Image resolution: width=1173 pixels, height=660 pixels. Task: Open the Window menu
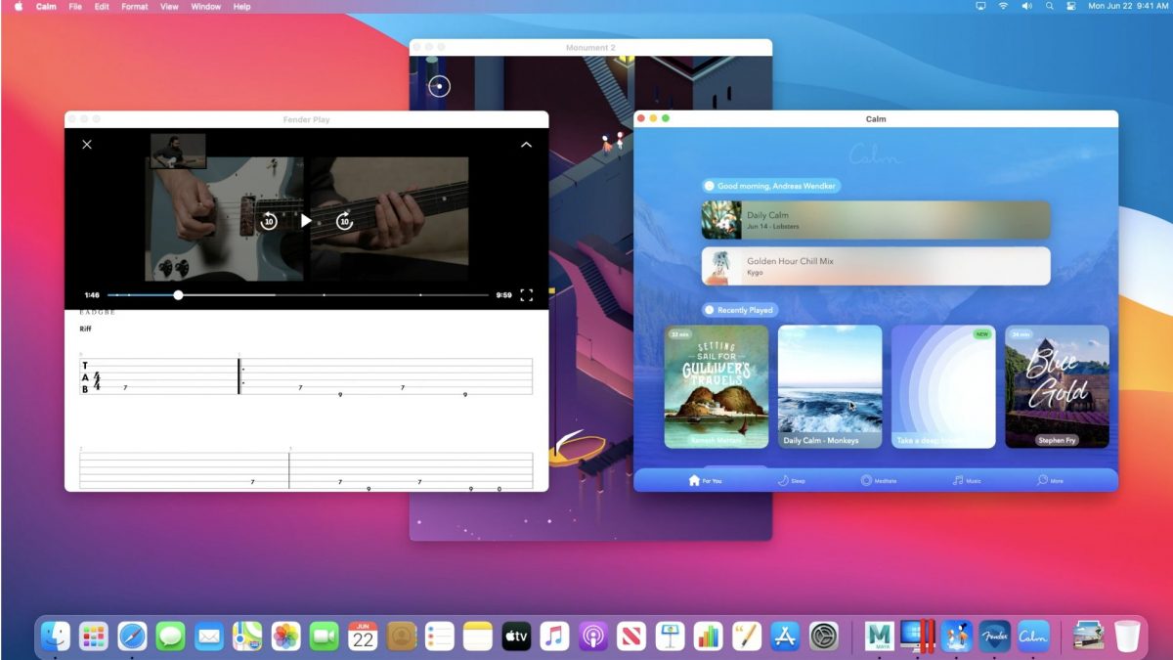(205, 7)
